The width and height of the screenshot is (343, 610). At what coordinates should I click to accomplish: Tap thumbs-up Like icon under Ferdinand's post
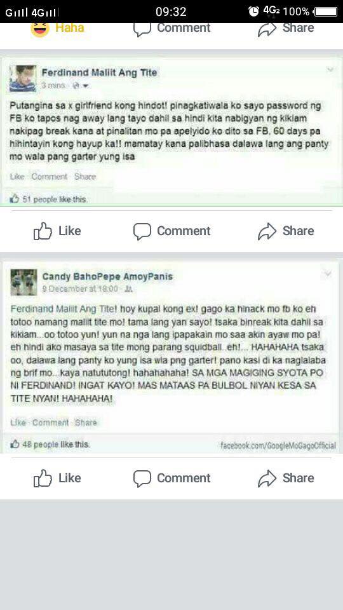click(x=43, y=231)
